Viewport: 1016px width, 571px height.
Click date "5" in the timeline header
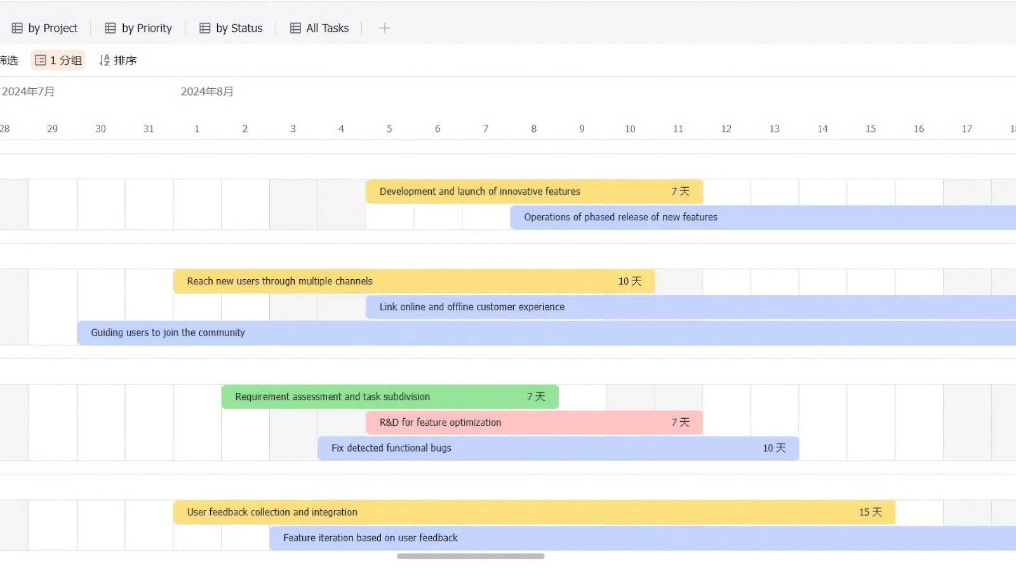pyautogui.click(x=389, y=128)
